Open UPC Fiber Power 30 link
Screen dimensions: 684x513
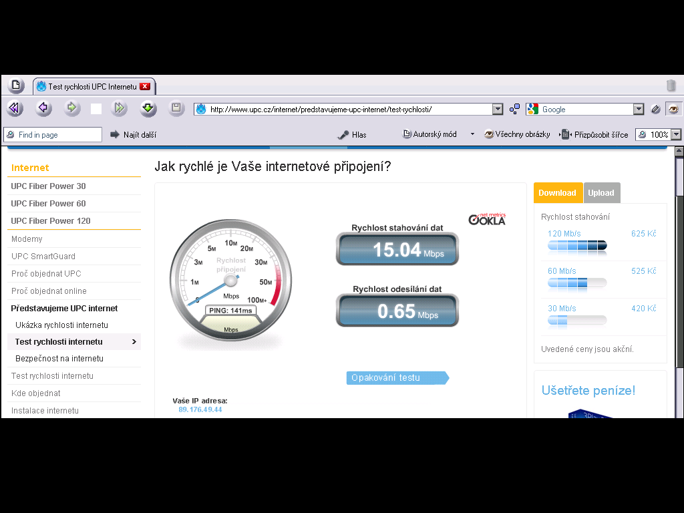[48, 186]
